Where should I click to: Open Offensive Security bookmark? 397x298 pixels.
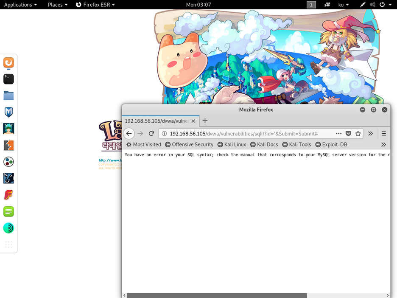tap(189, 144)
